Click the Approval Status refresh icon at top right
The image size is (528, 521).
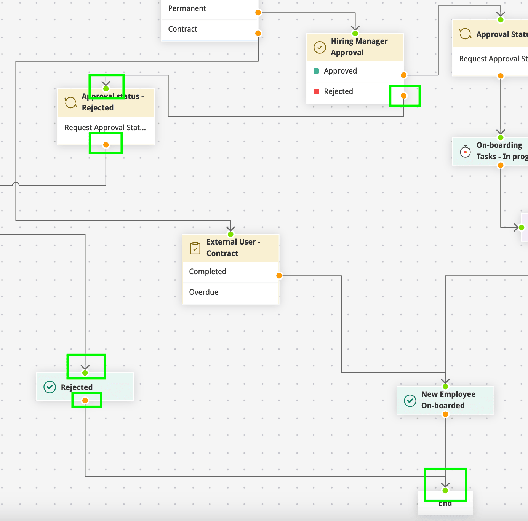pyautogui.click(x=465, y=34)
